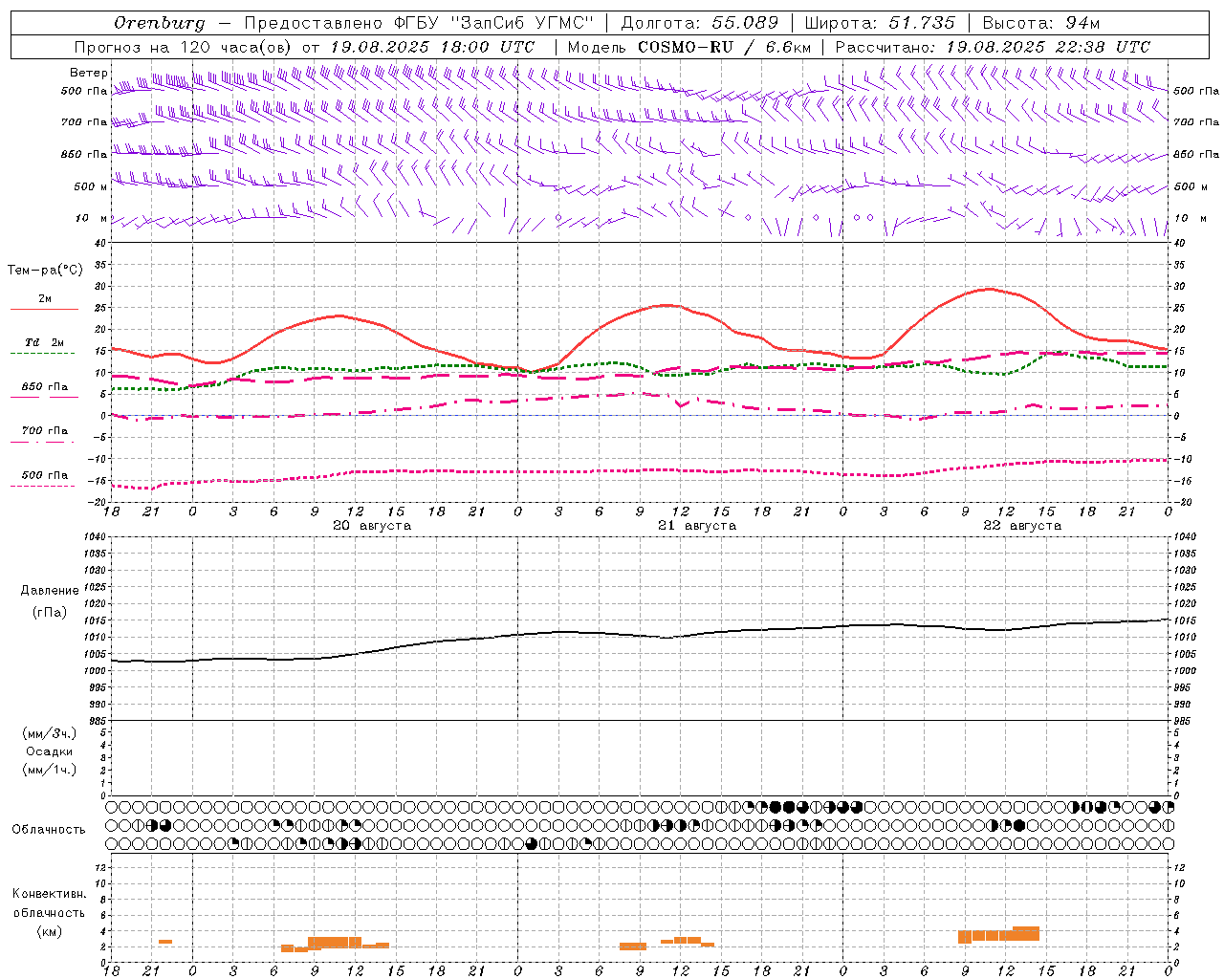The height and width of the screenshot is (979, 1224).
Task: Click the (мм/3ч.) precipitation unit label
Action: point(50,733)
